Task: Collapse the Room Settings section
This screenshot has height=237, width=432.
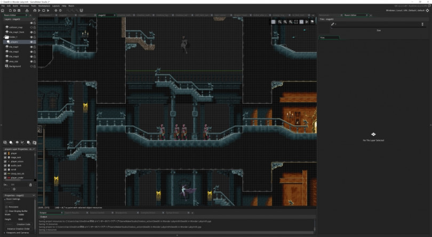Action: point(5,199)
